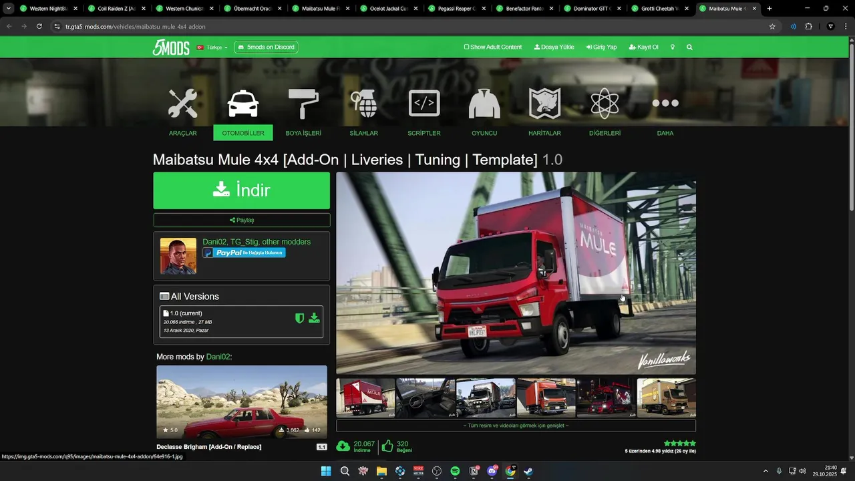Open the Araçlar wrench tools category icon
855x481 pixels.
pyautogui.click(x=182, y=104)
